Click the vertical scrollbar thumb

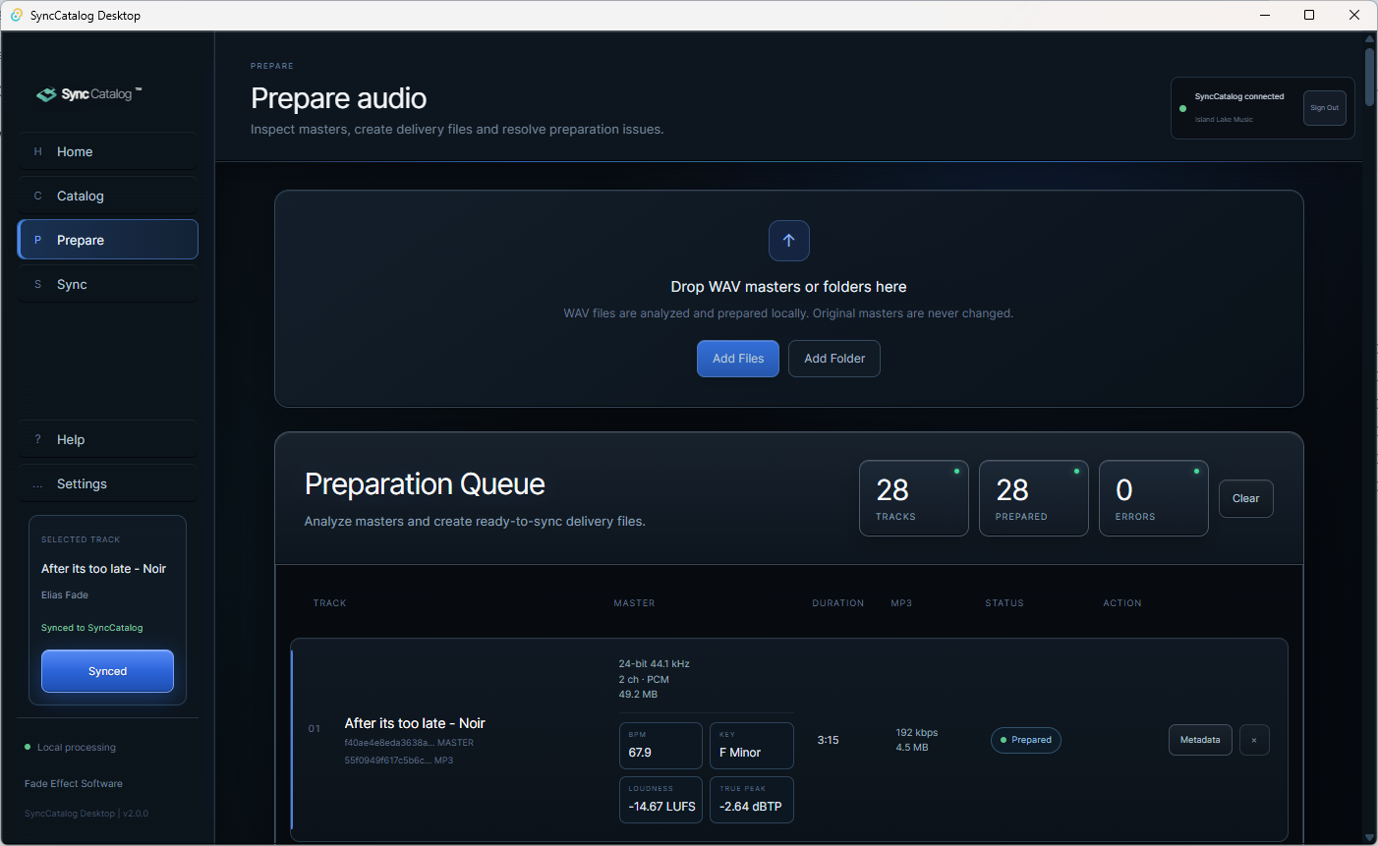tap(1369, 77)
